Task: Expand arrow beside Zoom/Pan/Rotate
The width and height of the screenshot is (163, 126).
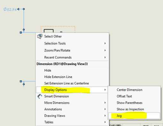Action: click(105, 50)
